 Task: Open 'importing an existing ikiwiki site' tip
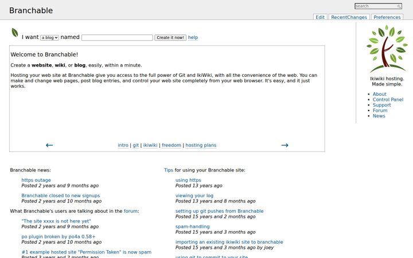pos(229,242)
